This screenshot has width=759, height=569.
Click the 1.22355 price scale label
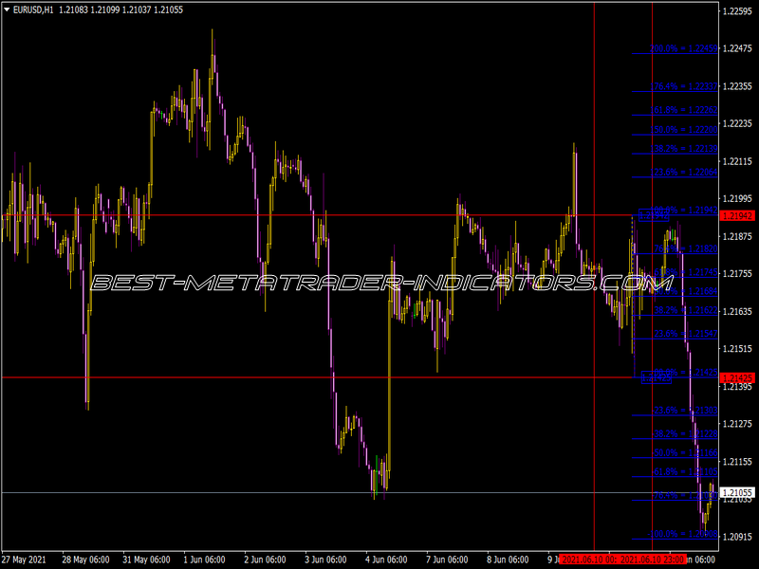[738, 86]
